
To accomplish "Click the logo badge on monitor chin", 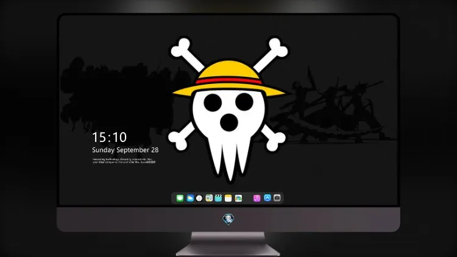I will [x=228, y=219].
